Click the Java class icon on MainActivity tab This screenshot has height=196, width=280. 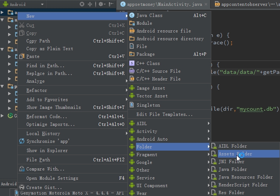pyautogui.click(x=123, y=4)
